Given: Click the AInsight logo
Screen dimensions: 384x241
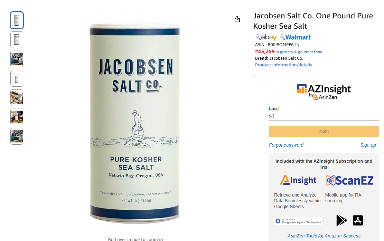Looking at the screenshot, I should (298, 180).
